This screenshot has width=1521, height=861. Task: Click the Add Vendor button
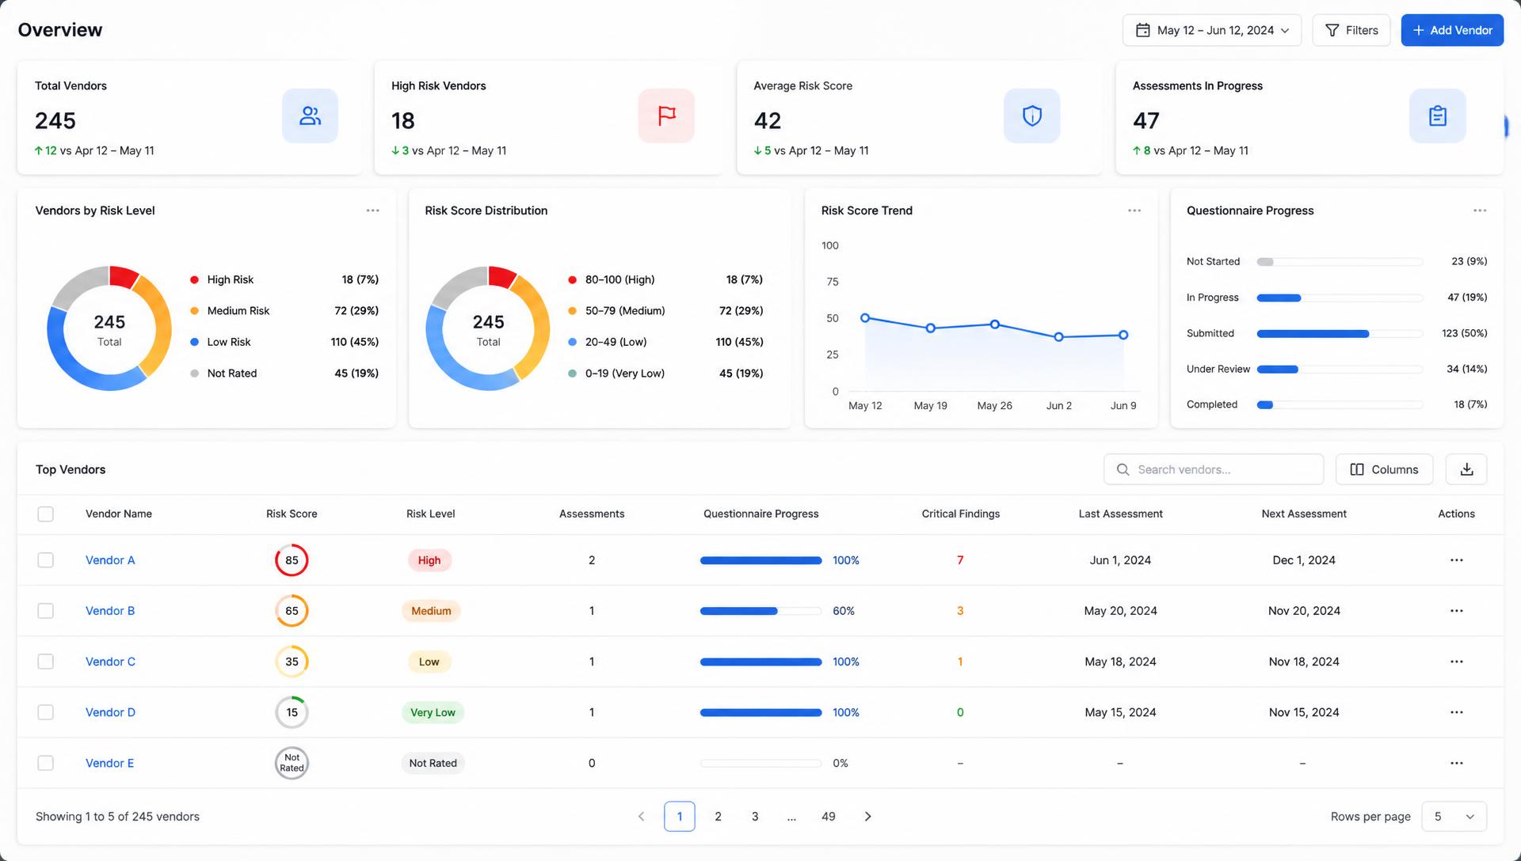(1452, 30)
